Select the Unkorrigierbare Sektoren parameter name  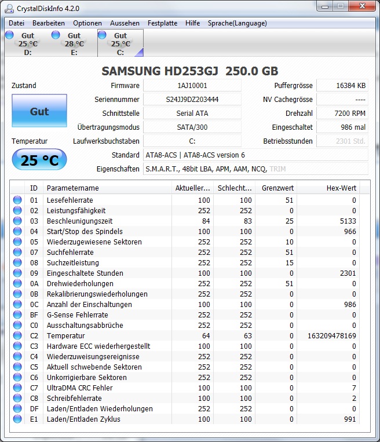(86, 378)
